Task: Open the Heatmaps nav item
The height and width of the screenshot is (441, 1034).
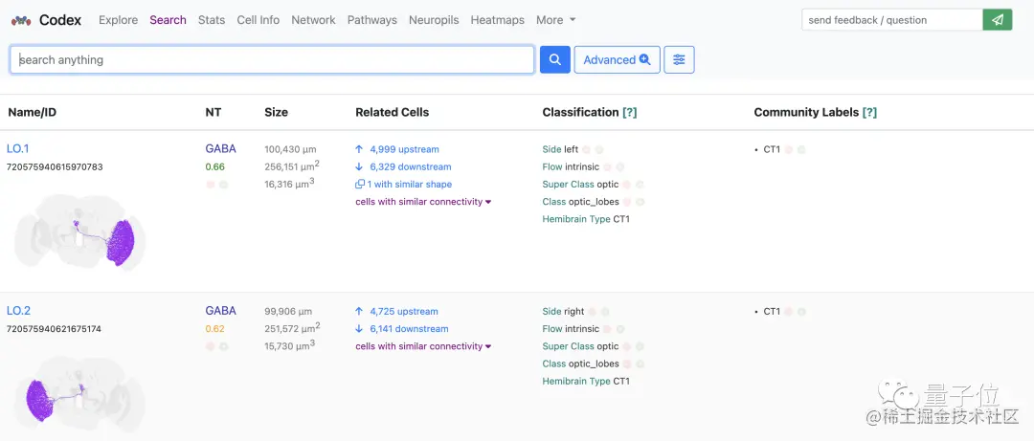Action: [x=498, y=20]
